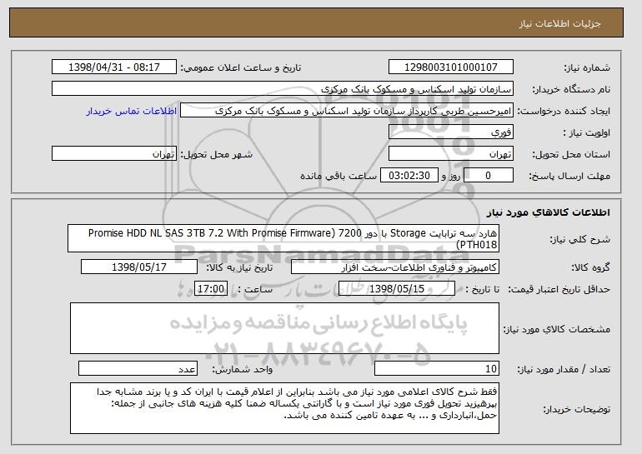Click the quantity field showing 10

click(437, 368)
